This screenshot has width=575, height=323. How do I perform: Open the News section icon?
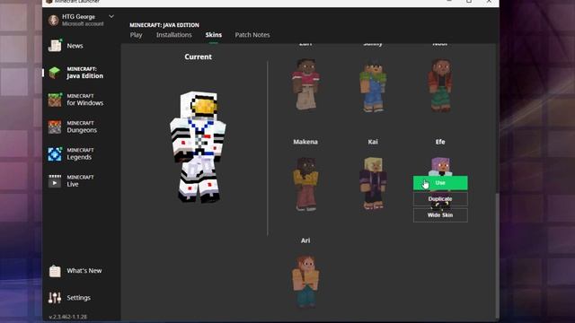coord(55,46)
